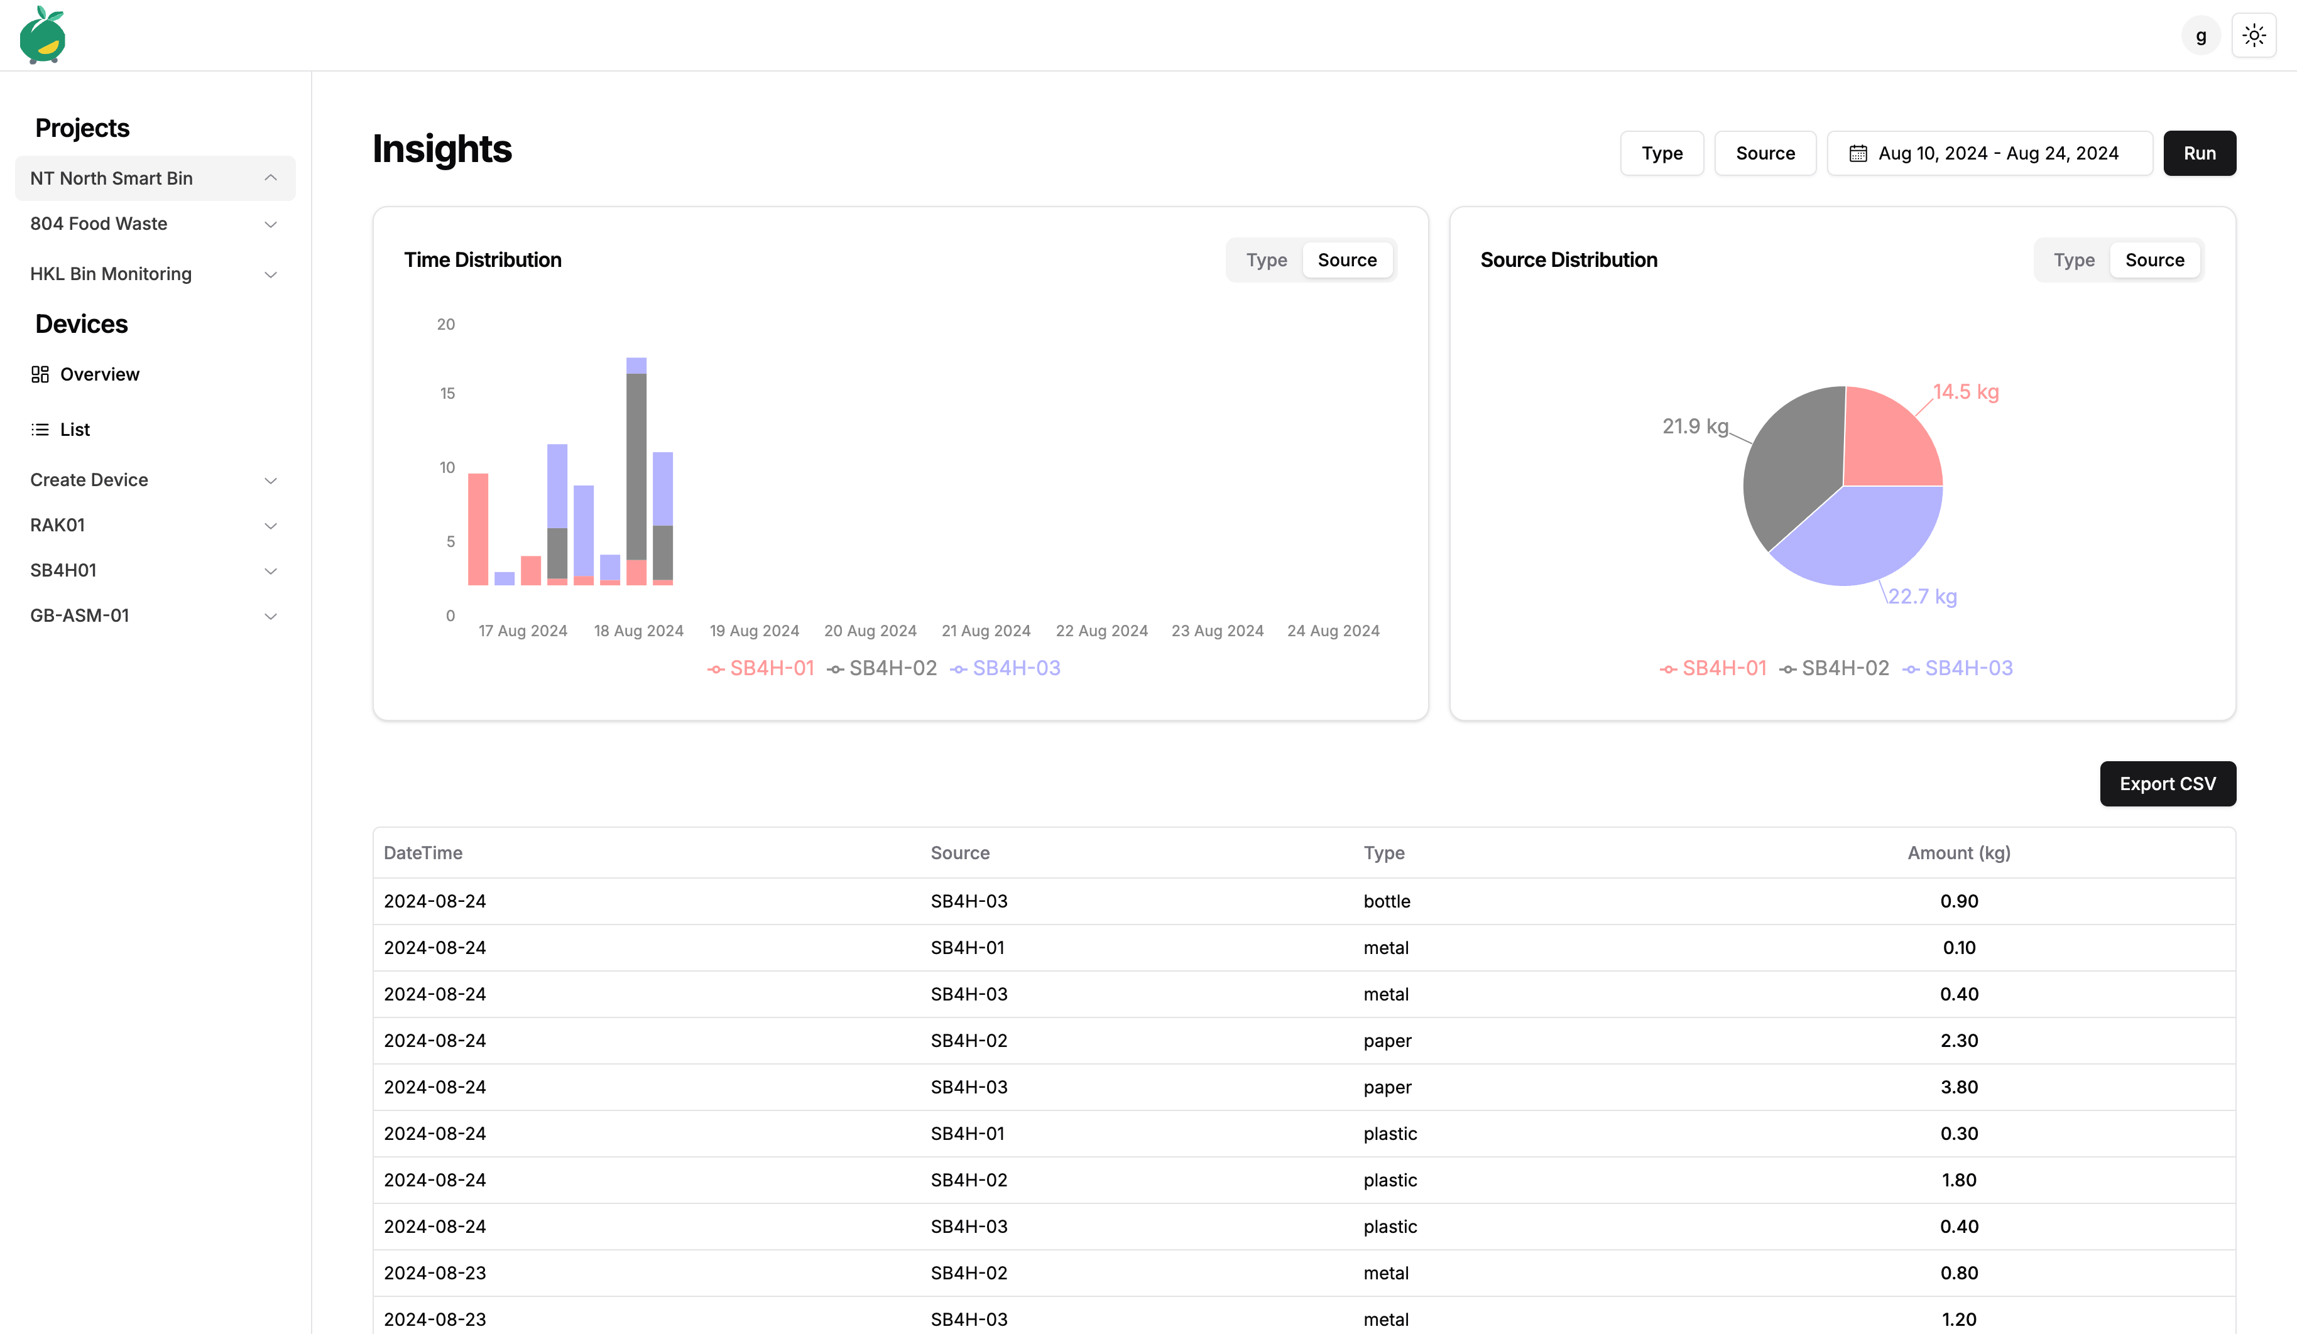
Task: Expand the GB-ASM-01 device entry
Action: pos(155,615)
